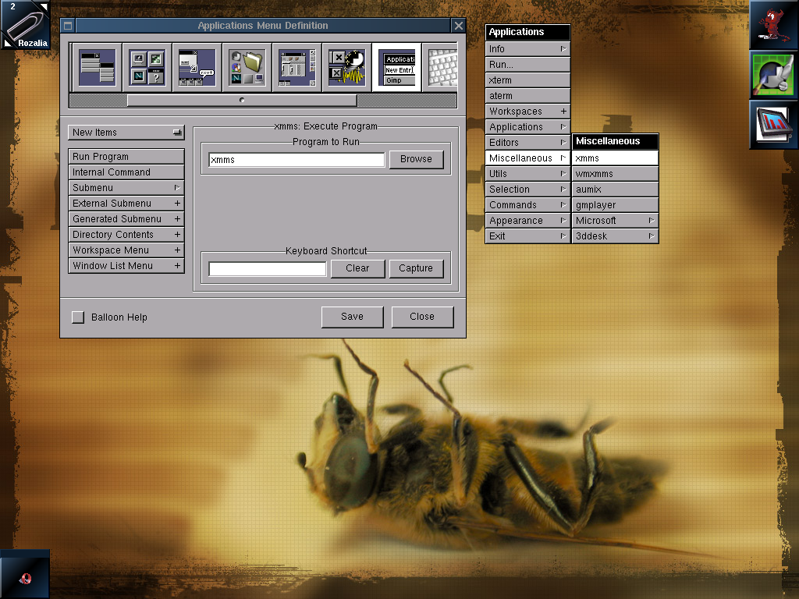Open the stacked-windows preferences icon in the strip
799x599 pixels.
click(x=97, y=67)
